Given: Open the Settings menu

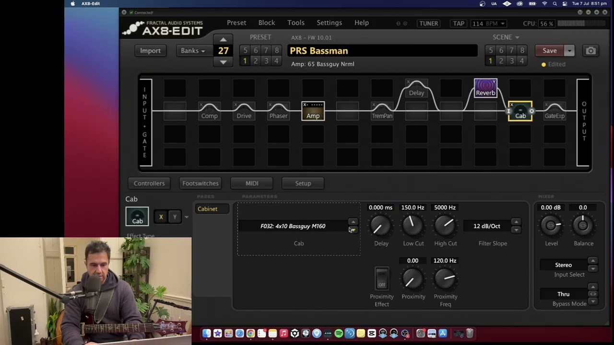Looking at the screenshot, I should [x=330, y=23].
